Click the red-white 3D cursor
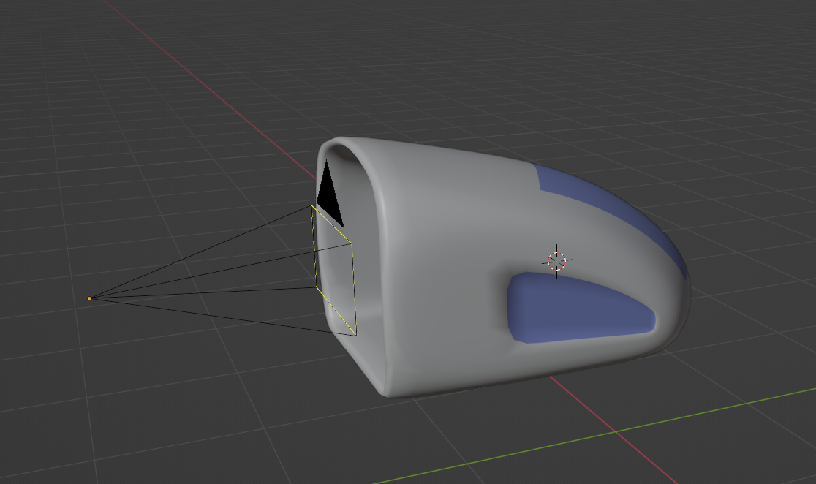Screen dimensions: 816x484 coord(557,260)
